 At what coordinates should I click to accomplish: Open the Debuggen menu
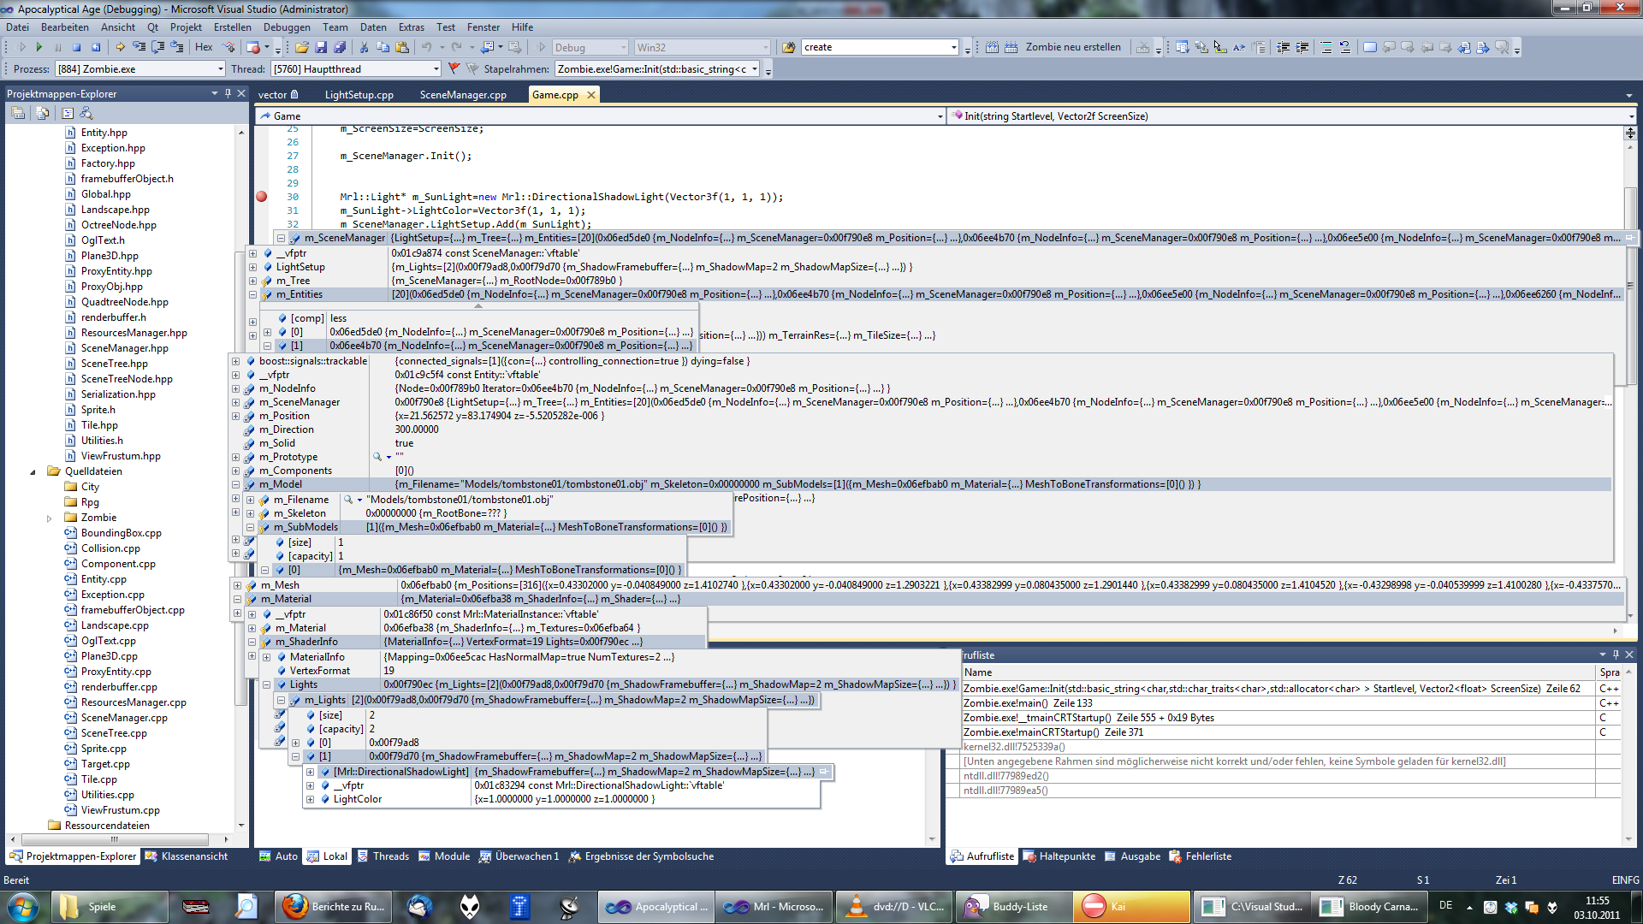287,27
